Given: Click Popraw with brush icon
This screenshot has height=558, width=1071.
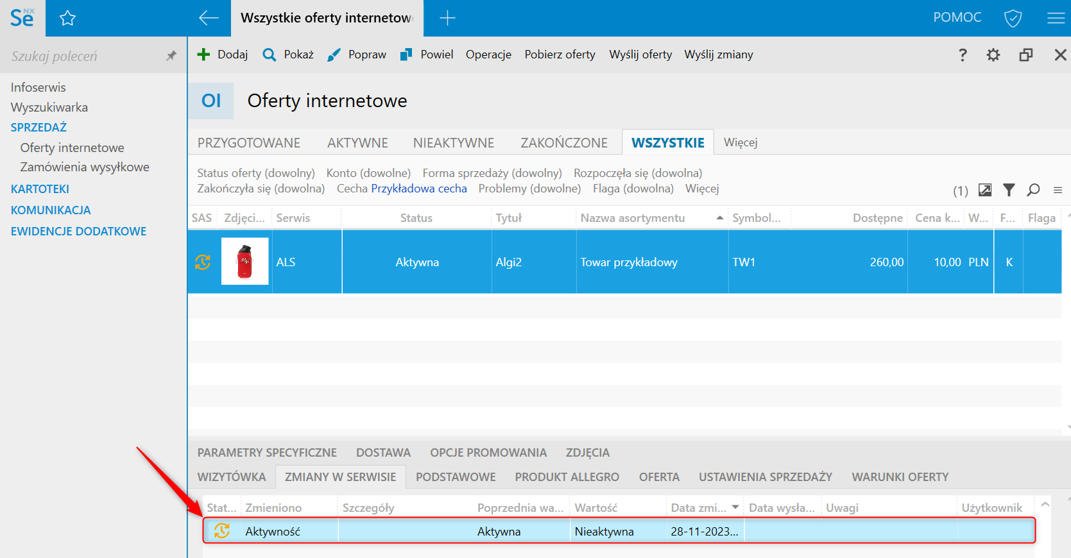Looking at the screenshot, I should point(357,55).
